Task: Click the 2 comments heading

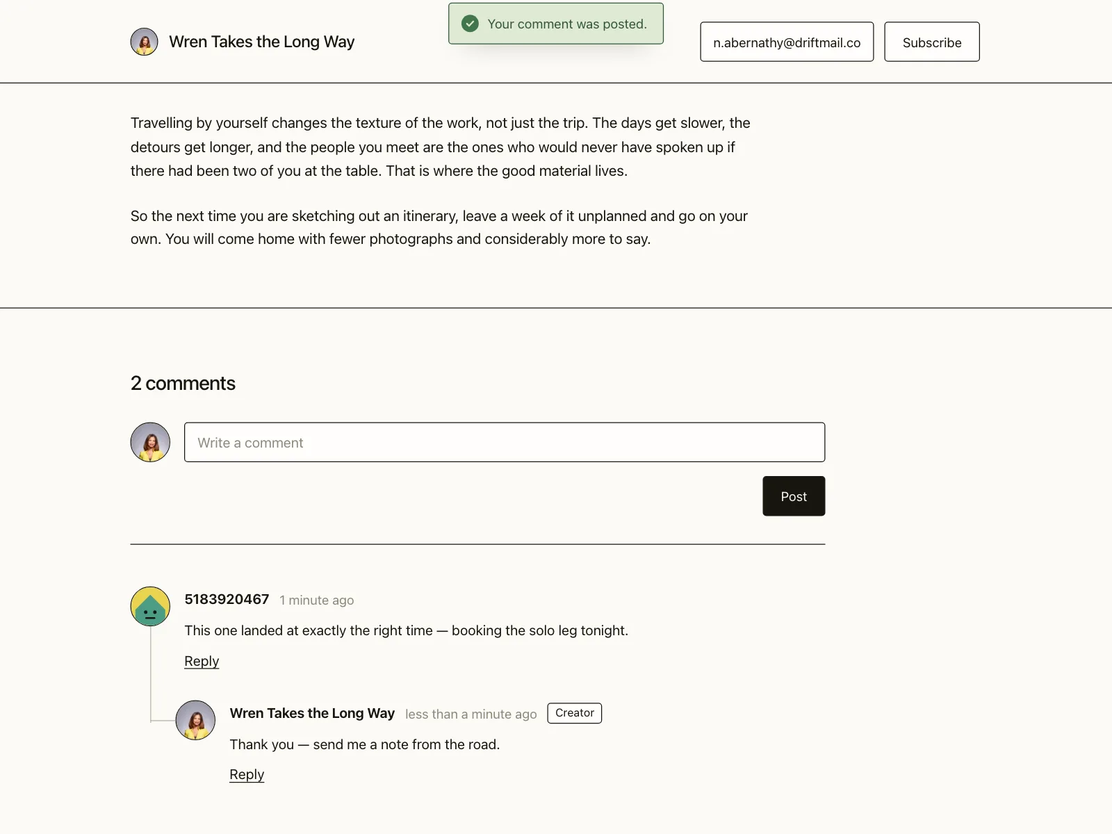Action: pyautogui.click(x=183, y=383)
